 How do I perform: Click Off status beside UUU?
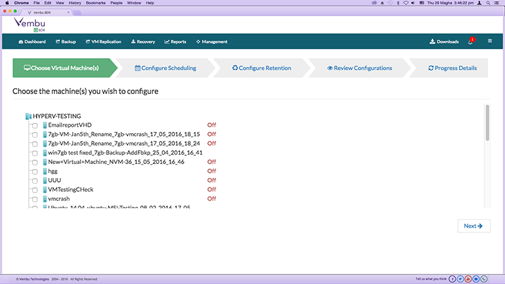coord(211,180)
